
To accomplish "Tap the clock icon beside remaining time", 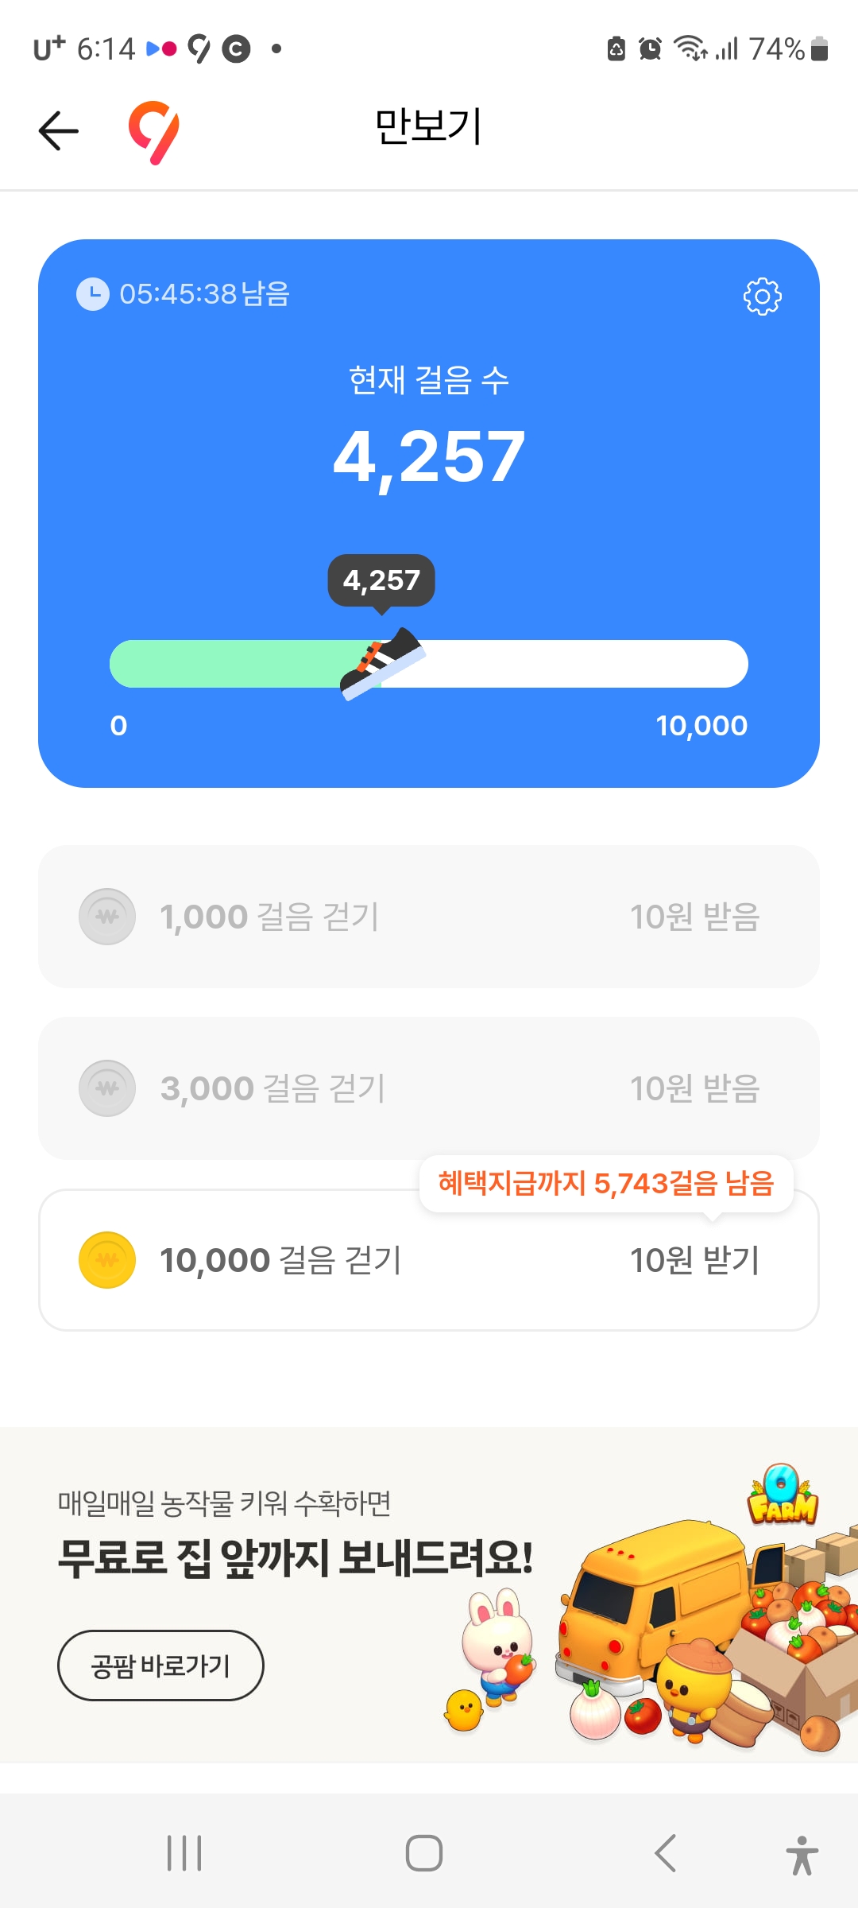I will [x=93, y=294].
